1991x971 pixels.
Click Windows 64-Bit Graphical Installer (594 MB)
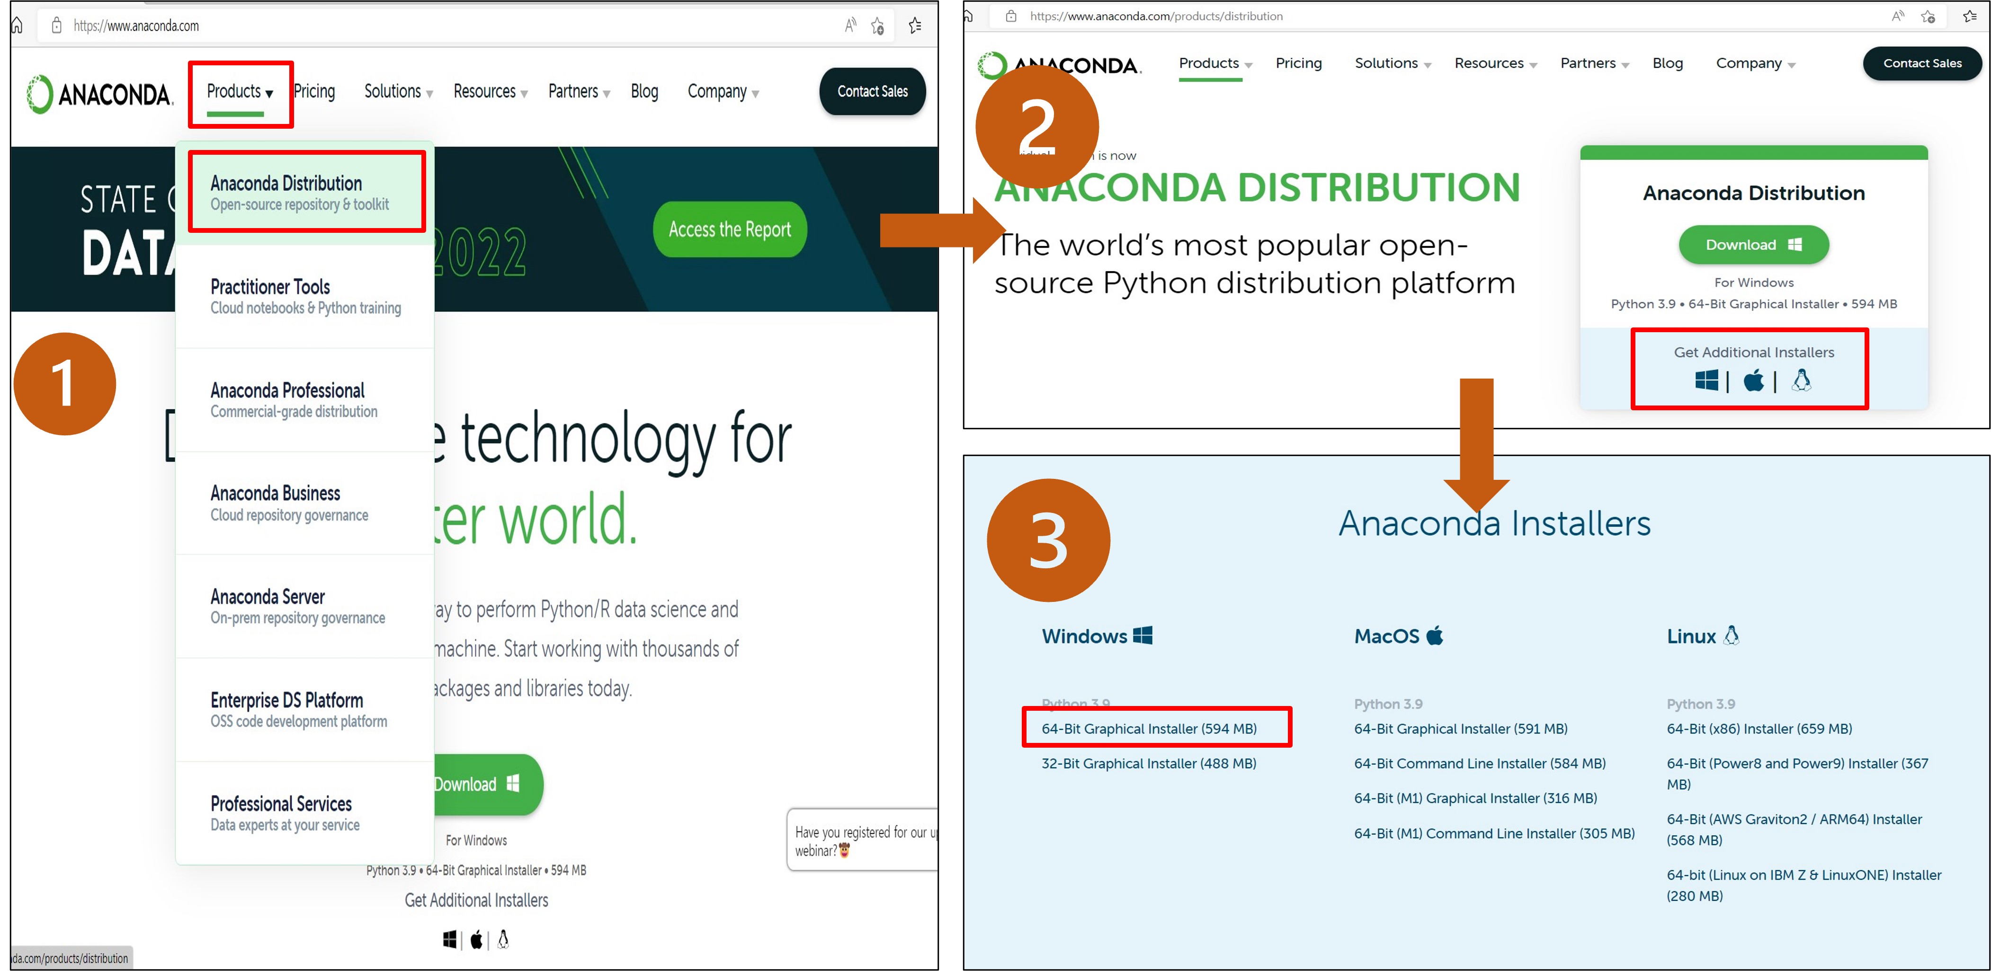[x=1149, y=728]
